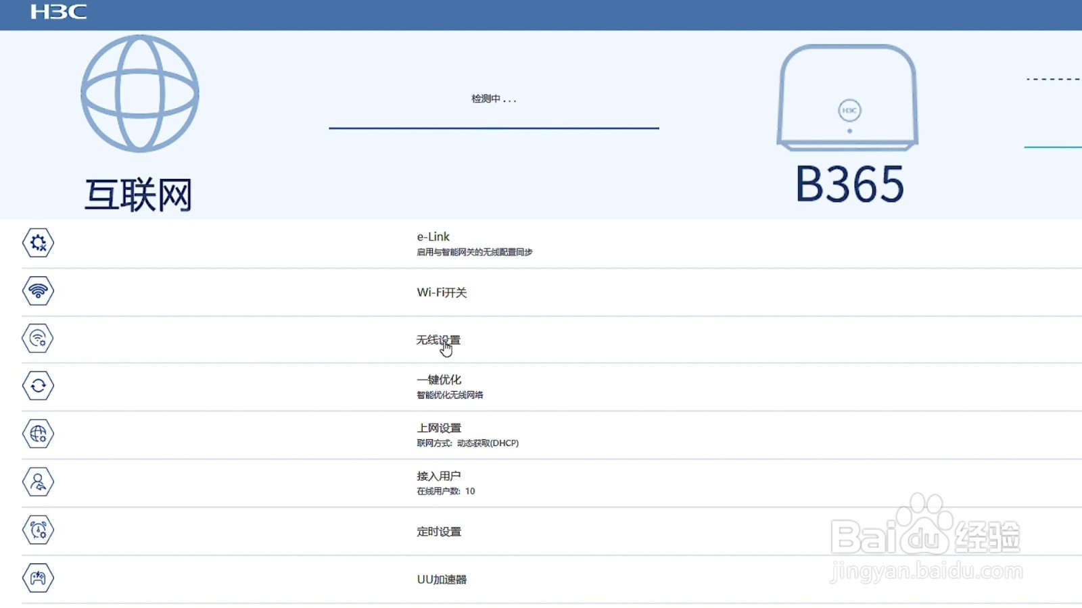This screenshot has width=1082, height=608.
Task: Open the Wi-Fi开关 settings page
Action: tap(444, 293)
